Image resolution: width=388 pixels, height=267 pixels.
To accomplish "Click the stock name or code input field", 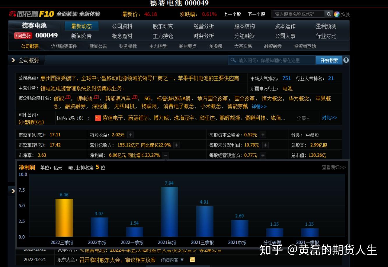I will point(299,14).
